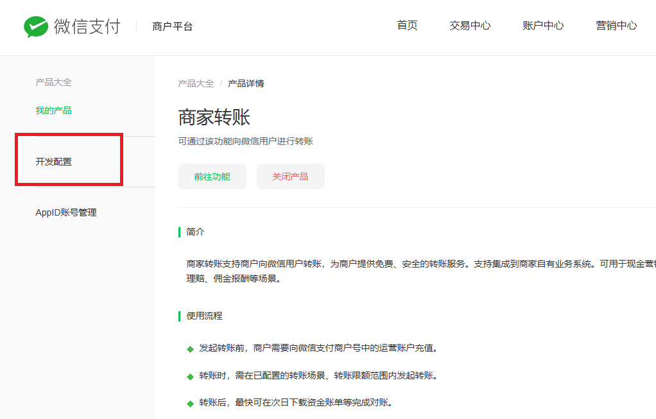Click the 产品大全 breadcrumb link
656x419 pixels.
pos(196,83)
